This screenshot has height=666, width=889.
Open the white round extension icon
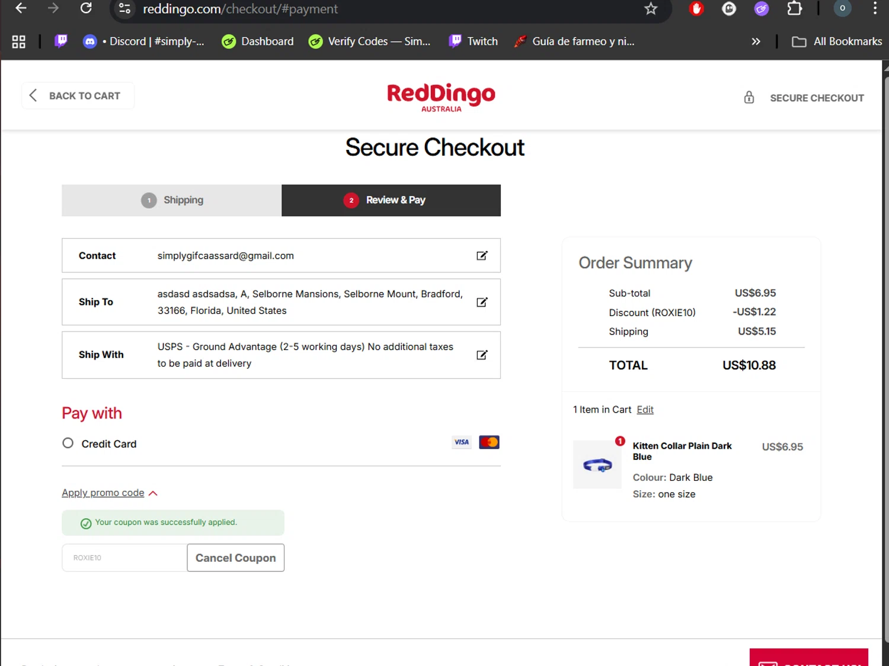tap(729, 8)
